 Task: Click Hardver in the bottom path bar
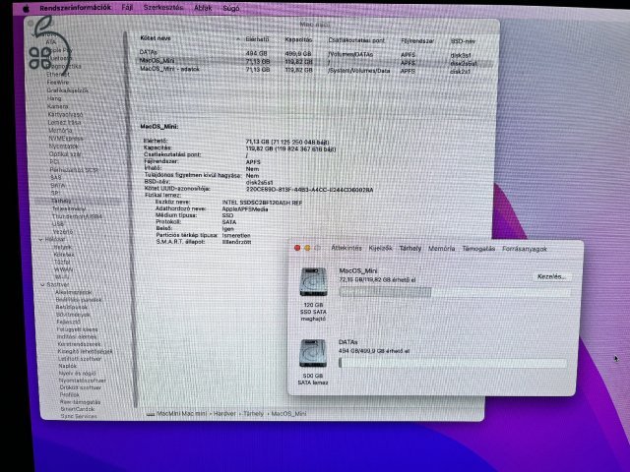[224, 414]
